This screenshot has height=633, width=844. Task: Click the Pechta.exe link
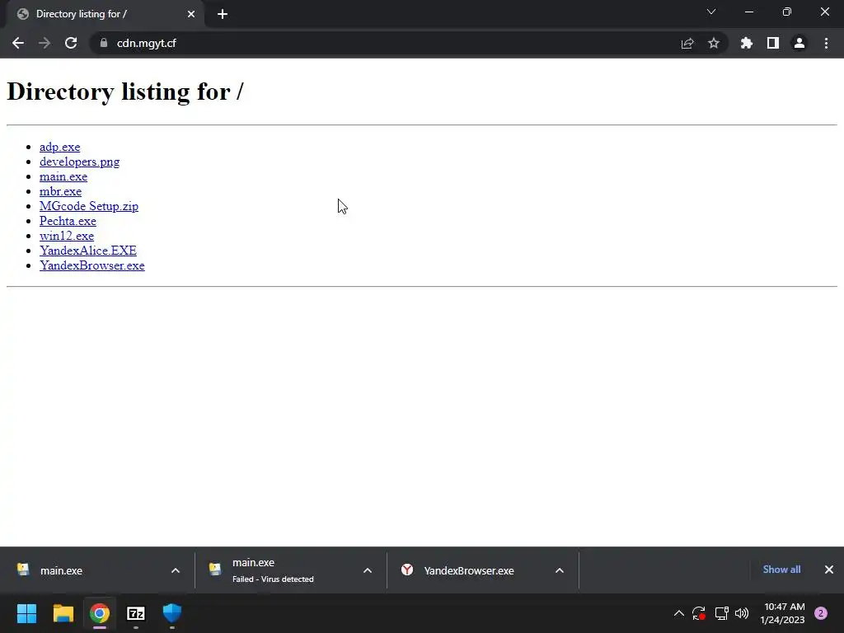pos(68,221)
